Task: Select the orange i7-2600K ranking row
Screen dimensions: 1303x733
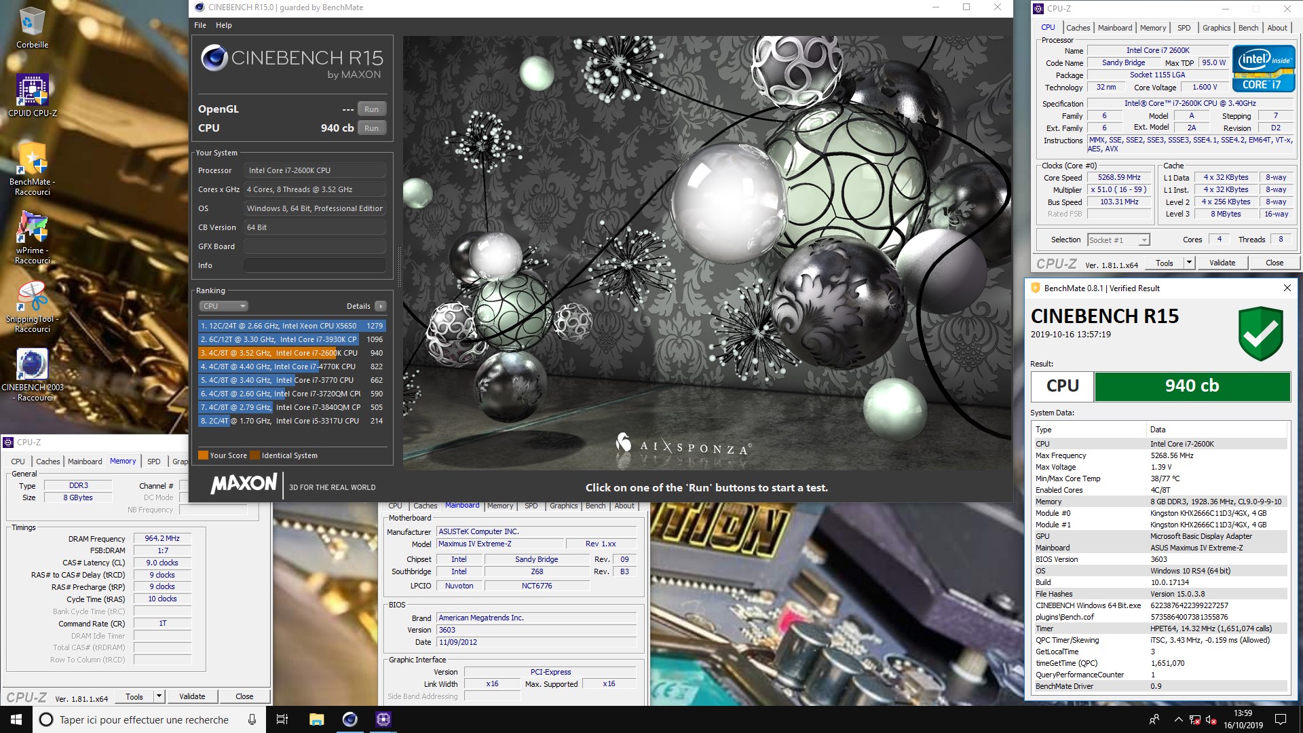Action: point(292,353)
